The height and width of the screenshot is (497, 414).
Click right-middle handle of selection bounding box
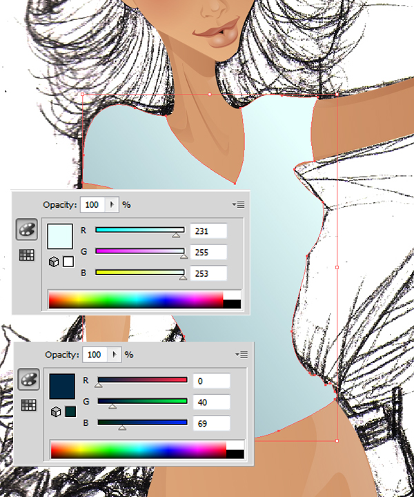pos(337,267)
